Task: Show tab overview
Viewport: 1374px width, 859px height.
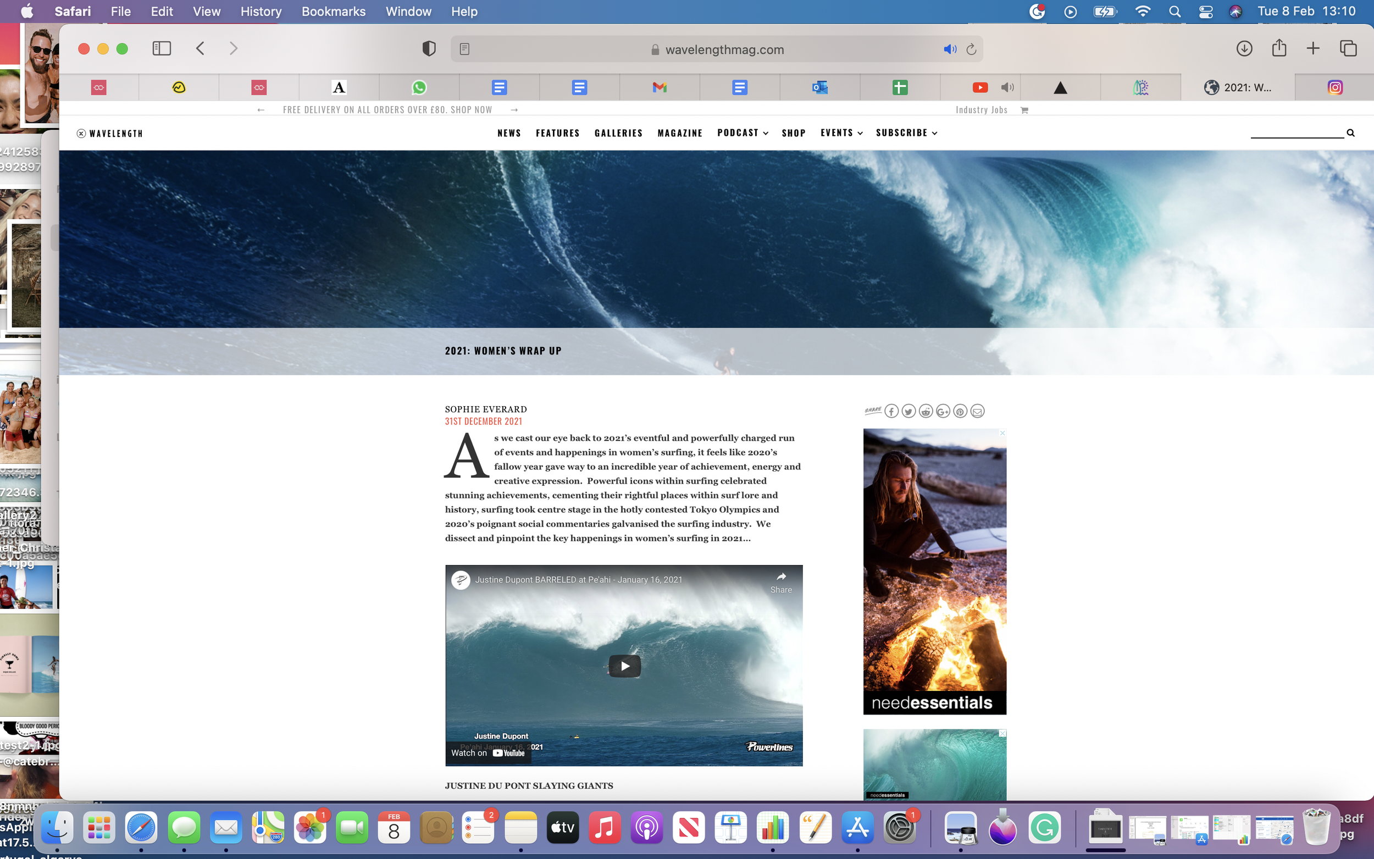Action: click(1348, 49)
